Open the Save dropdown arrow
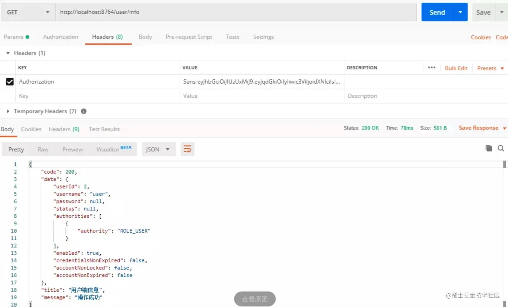This screenshot has height=307, width=508. pos(502,12)
